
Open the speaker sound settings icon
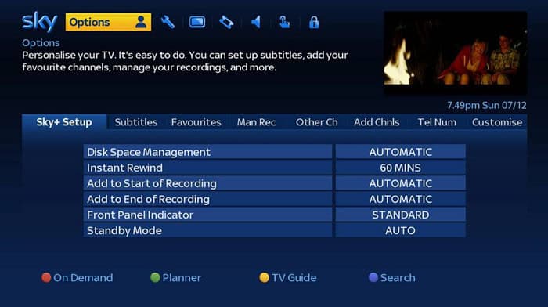[256, 23]
